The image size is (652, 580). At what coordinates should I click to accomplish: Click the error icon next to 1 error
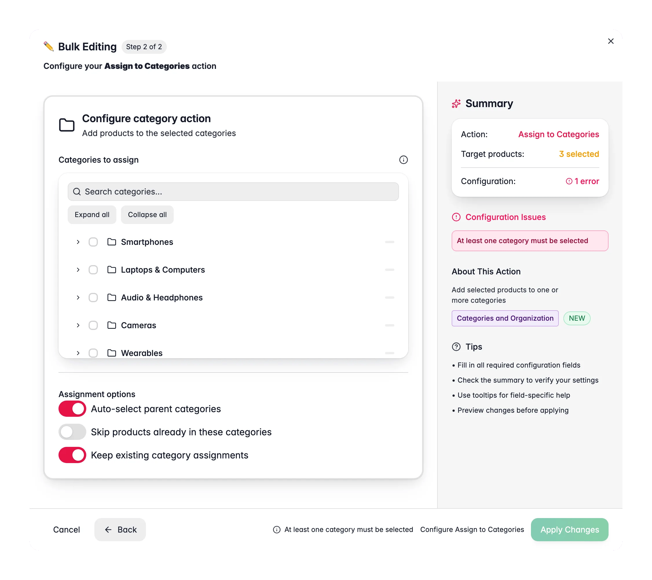click(569, 181)
